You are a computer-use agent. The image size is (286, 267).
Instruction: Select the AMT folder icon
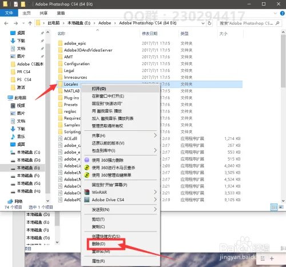tap(60, 57)
